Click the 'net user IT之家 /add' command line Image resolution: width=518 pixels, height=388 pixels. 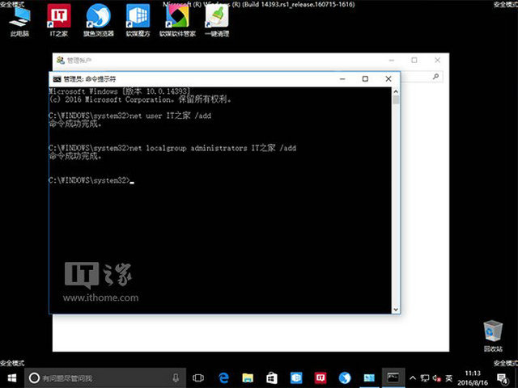point(129,116)
